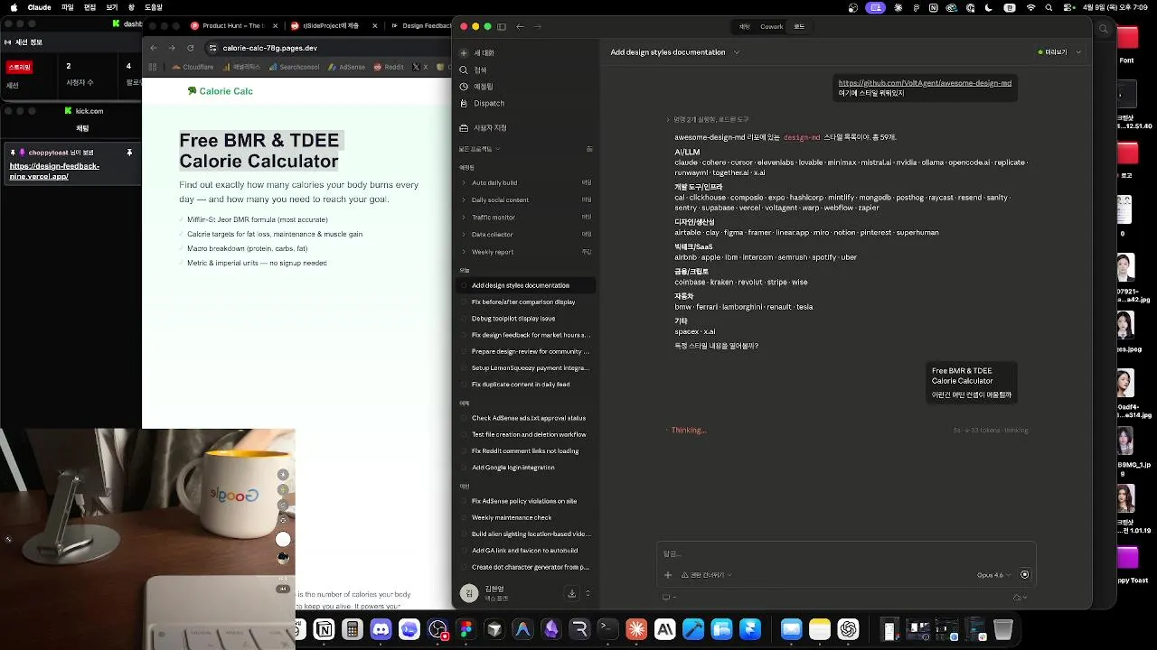The image size is (1157, 650).
Task: Open the 'Fix before/after comparison display' conversation
Action: click(x=526, y=302)
